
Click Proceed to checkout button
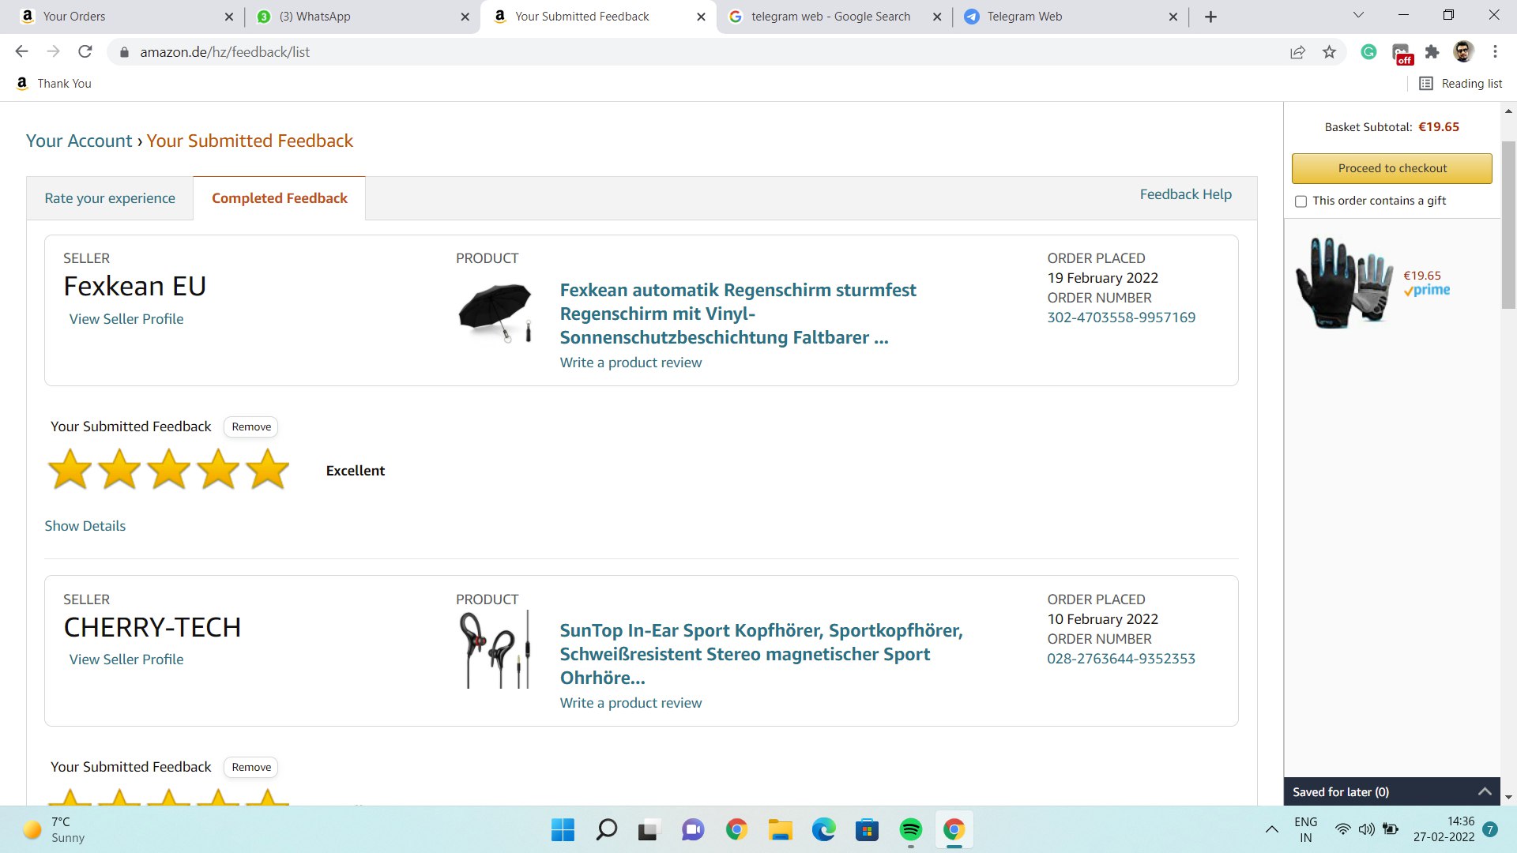(x=1391, y=168)
